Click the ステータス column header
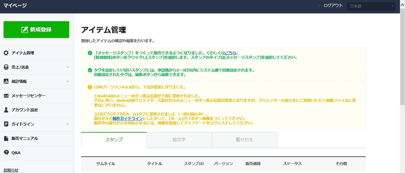405x173 pixels. (x=292, y=164)
